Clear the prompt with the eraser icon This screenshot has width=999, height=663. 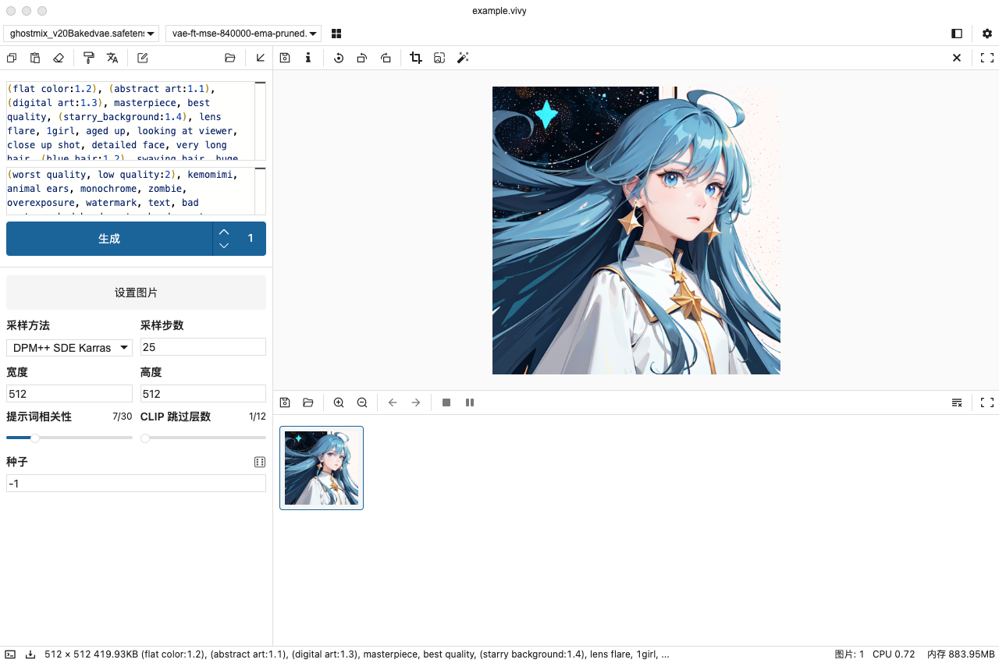coord(59,58)
